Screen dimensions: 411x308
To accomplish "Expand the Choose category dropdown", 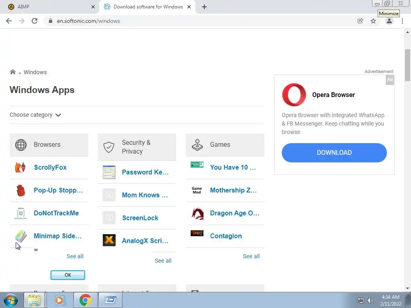I will (x=35, y=115).
